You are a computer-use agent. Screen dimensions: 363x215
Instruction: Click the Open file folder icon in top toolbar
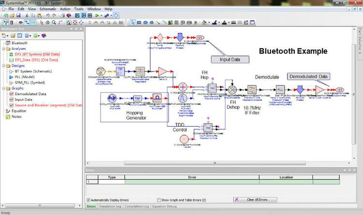tap(12, 15)
